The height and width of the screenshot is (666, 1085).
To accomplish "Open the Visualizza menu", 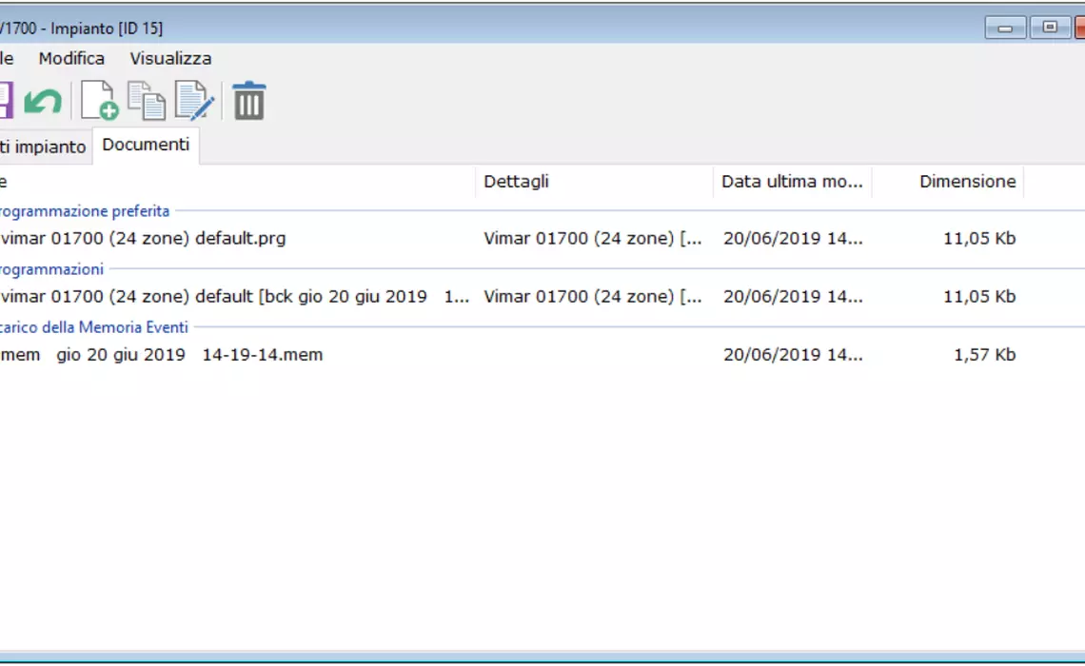I will (170, 58).
